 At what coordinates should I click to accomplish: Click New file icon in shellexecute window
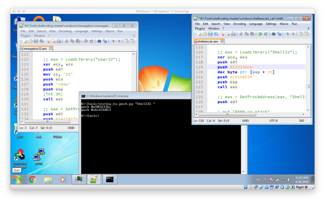(199, 34)
